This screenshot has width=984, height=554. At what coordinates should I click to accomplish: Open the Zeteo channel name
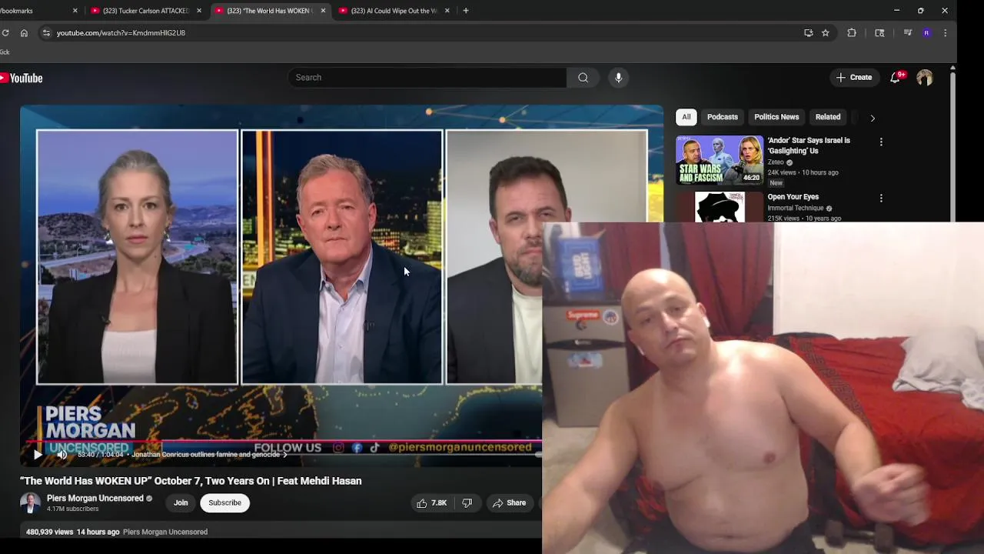776,162
